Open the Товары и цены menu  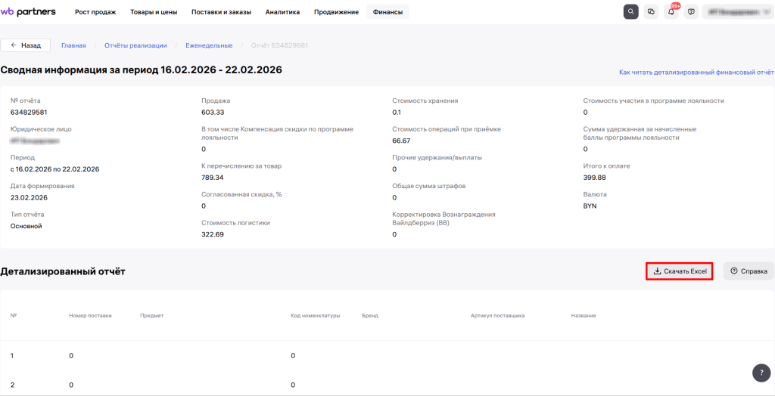(x=154, y=12)
